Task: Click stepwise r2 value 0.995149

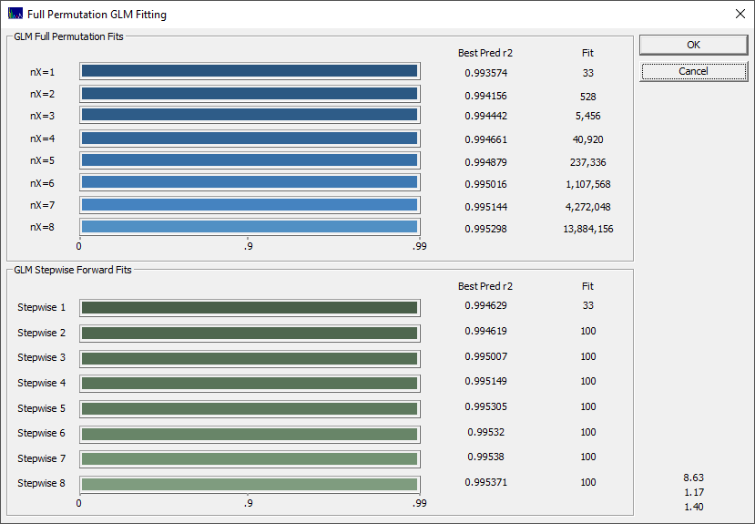Action: pos(485,381)
